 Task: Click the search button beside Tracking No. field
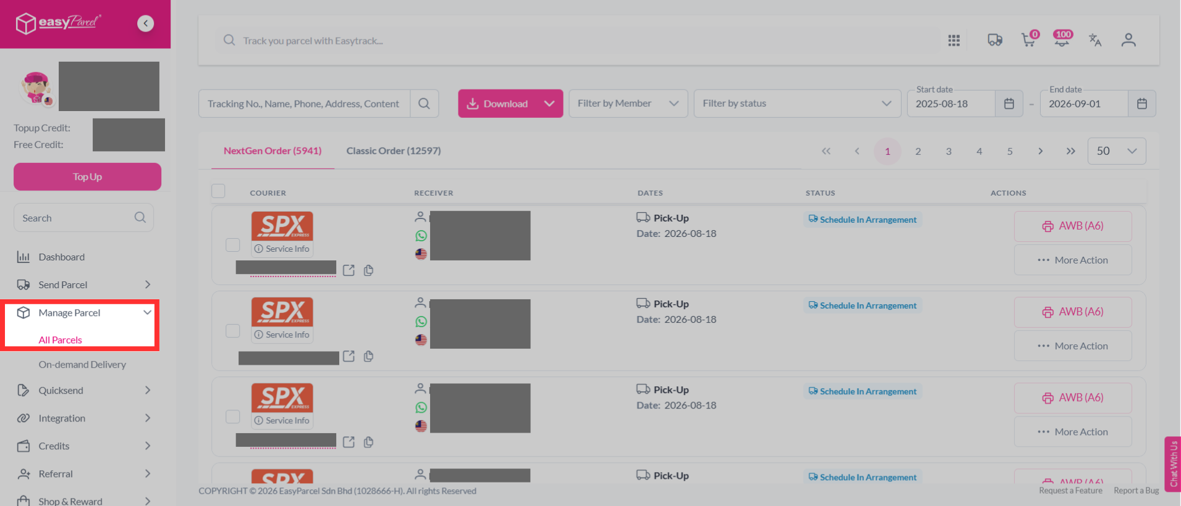point(424,104)
